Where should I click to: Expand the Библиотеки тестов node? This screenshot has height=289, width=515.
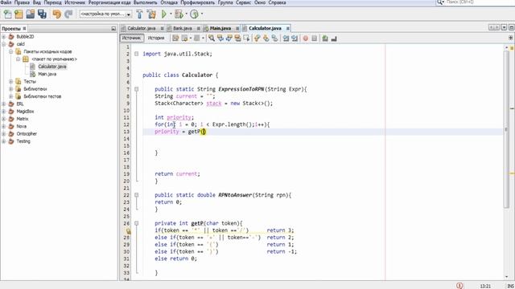10,96
